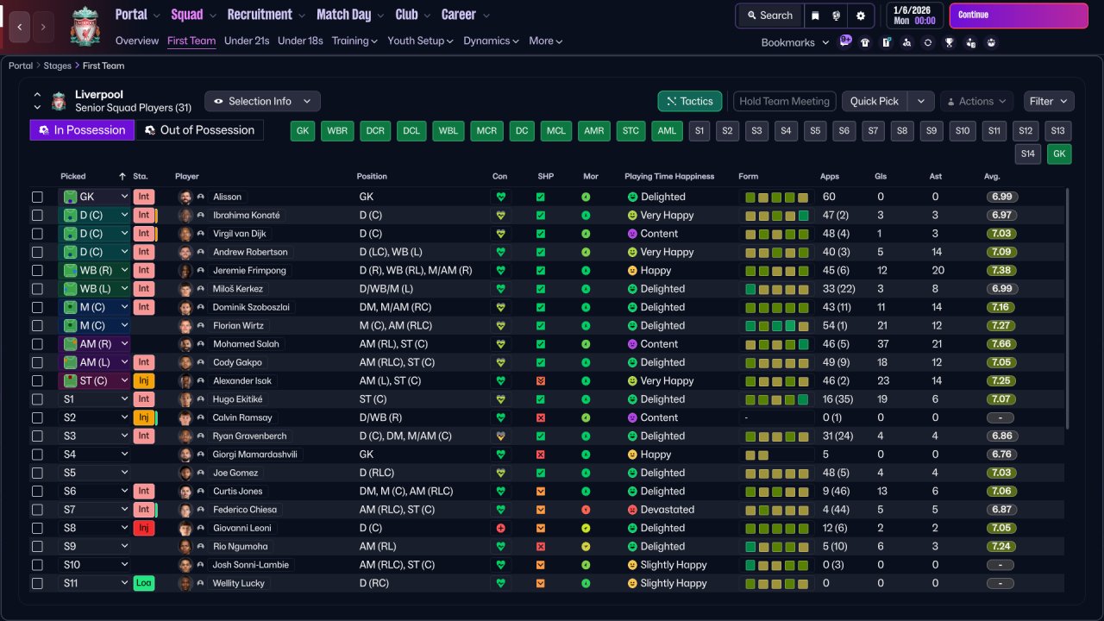Click the Liverpool crest beside squad title
1104x621 pixels.
click(x=59, y=102)
